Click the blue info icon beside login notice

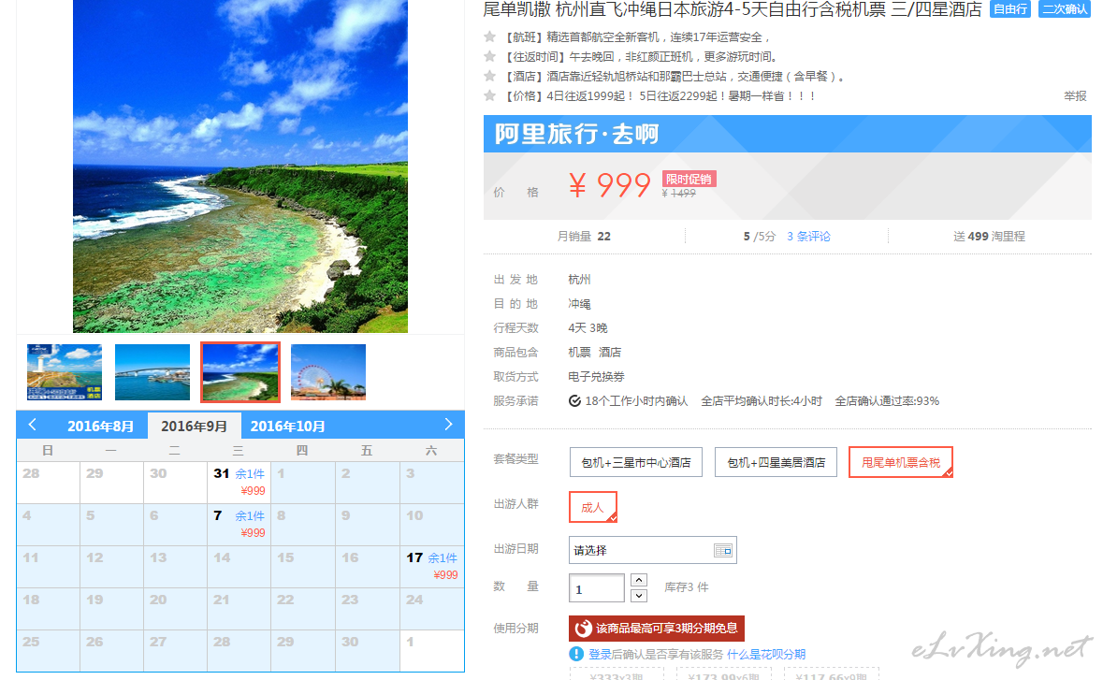[x=576, y=654]
